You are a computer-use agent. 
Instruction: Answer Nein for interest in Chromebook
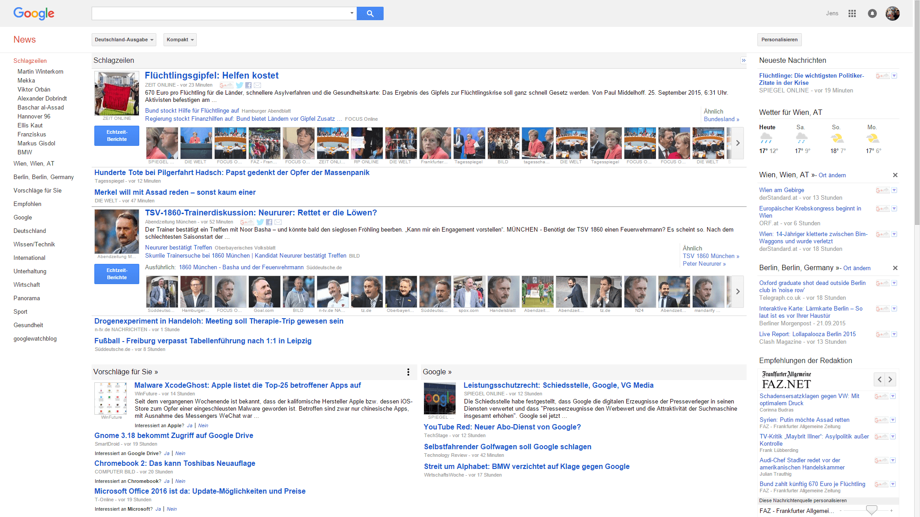[x=180, y=481]
